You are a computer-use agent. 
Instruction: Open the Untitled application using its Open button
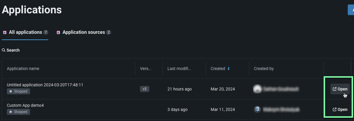coord(340,89)
